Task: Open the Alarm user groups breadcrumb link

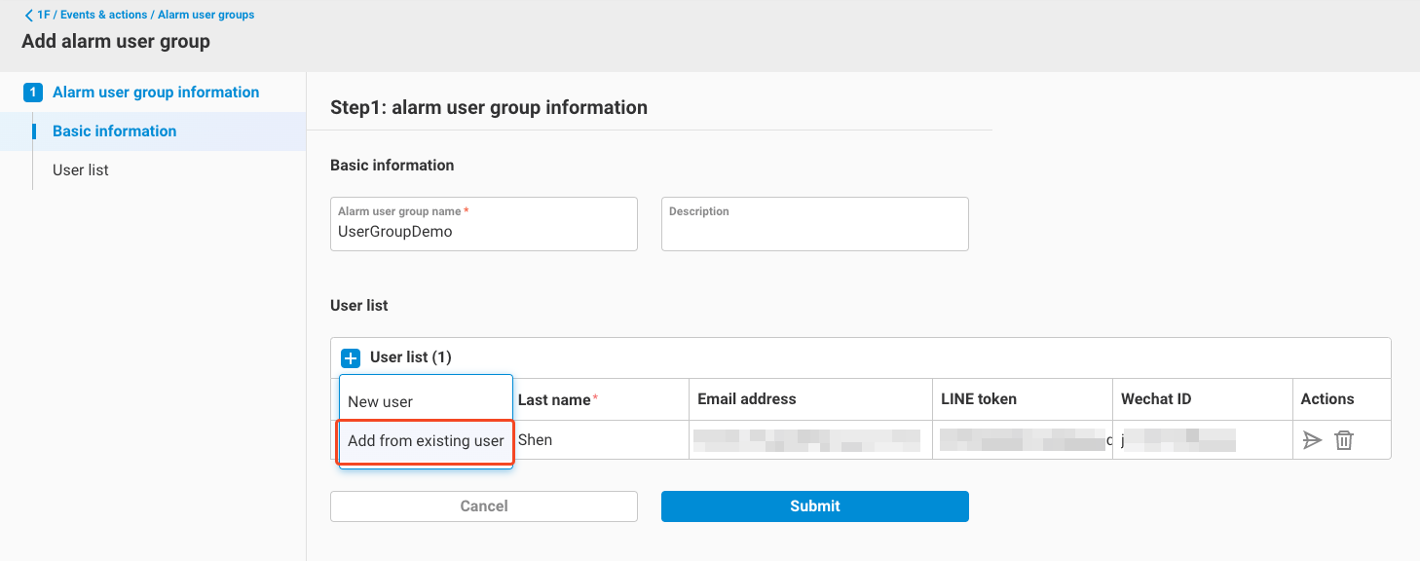Action: point(206,16)
